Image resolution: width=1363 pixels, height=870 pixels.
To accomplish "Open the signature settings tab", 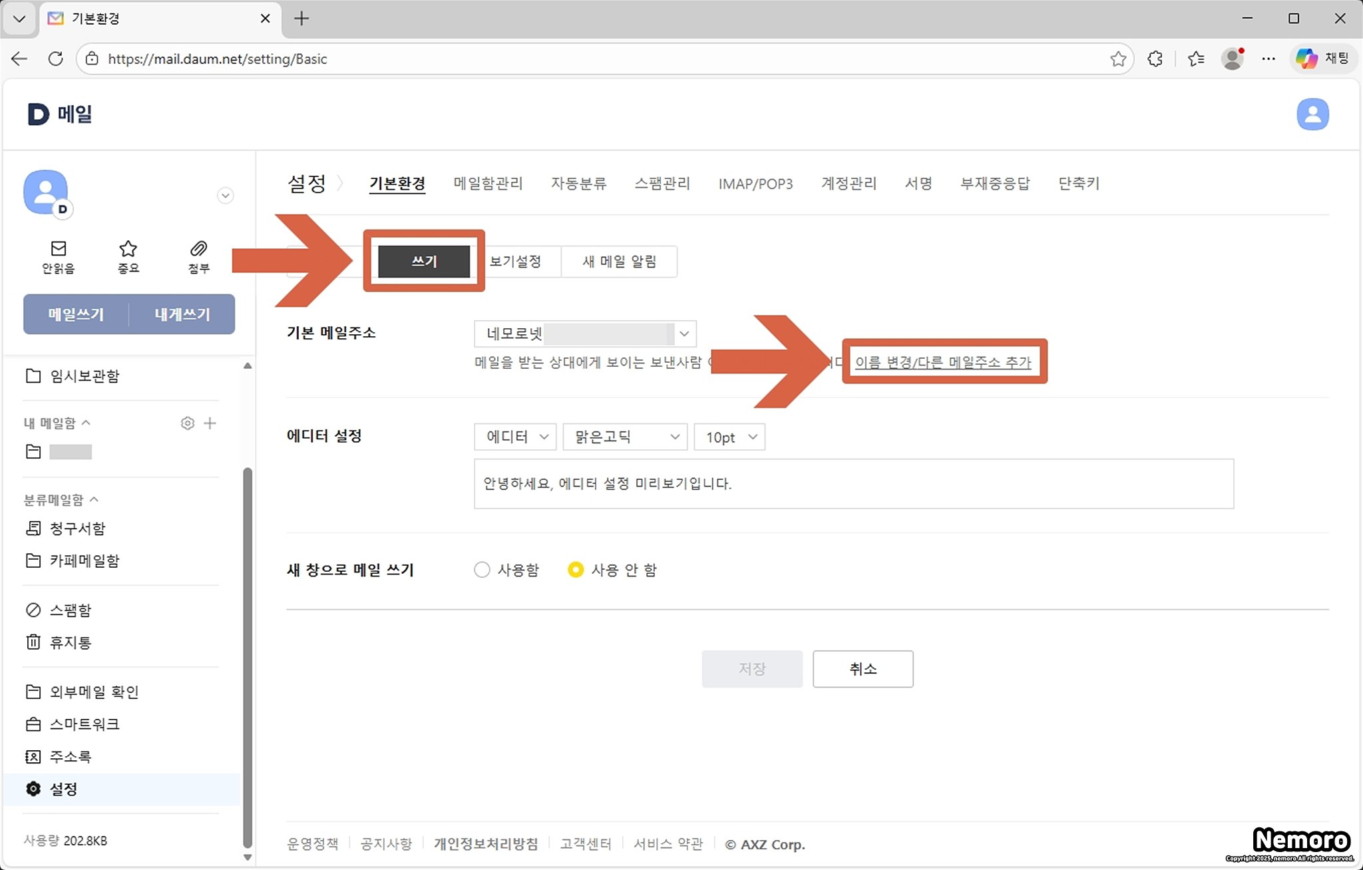I will [918, 184].
